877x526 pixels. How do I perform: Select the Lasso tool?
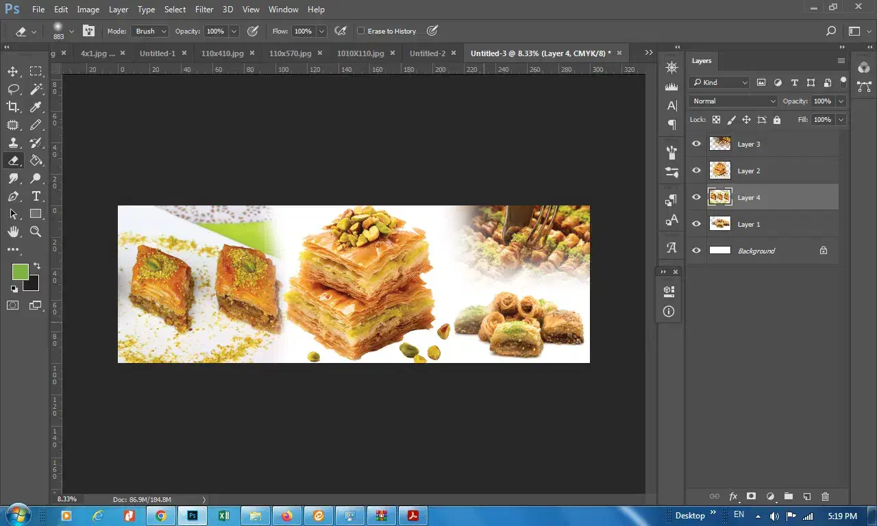click(13, 89)
